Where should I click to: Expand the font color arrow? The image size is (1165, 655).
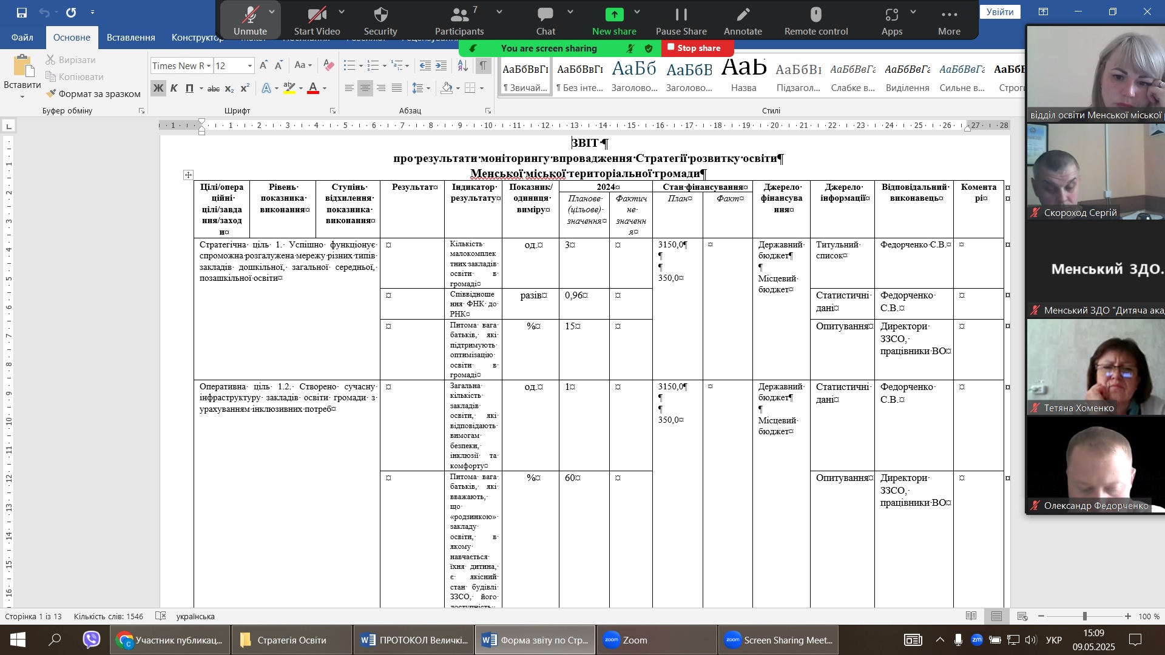pos(325,89)
